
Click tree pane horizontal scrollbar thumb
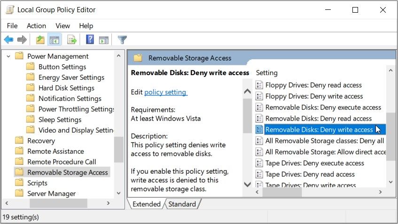[59, 203]
